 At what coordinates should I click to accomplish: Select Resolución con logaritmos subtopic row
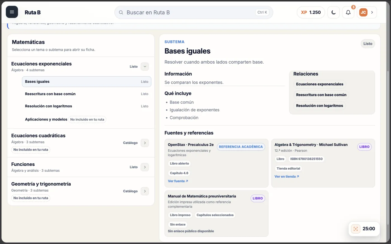point(87,106)
